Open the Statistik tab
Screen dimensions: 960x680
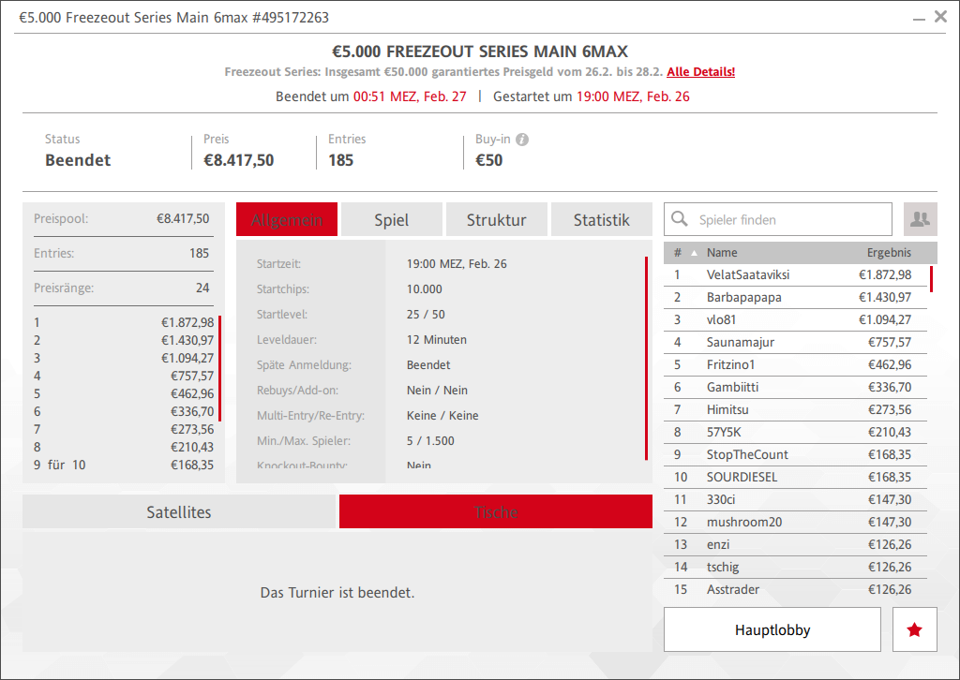601,219
